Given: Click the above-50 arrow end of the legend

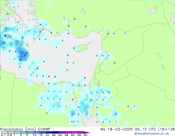Looking at the screenshot, I should (87, 132).
